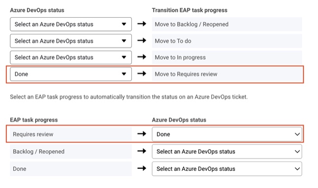Select the Move to In progress field
This screenshot has width=318, height=188.
point(227,58)
